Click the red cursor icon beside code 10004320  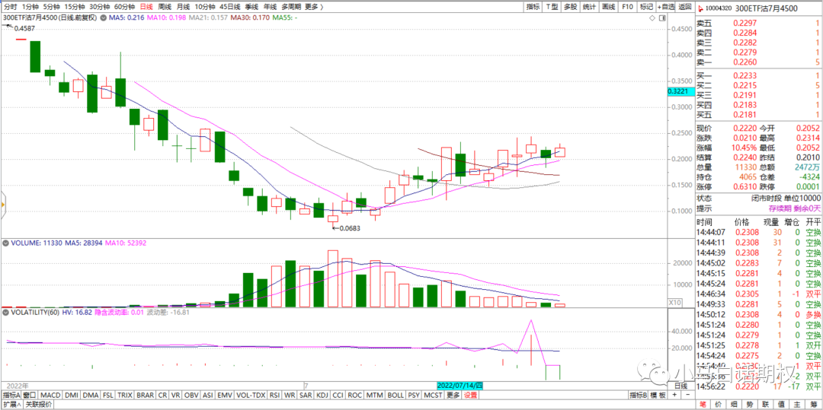click(x=701, y=7)
